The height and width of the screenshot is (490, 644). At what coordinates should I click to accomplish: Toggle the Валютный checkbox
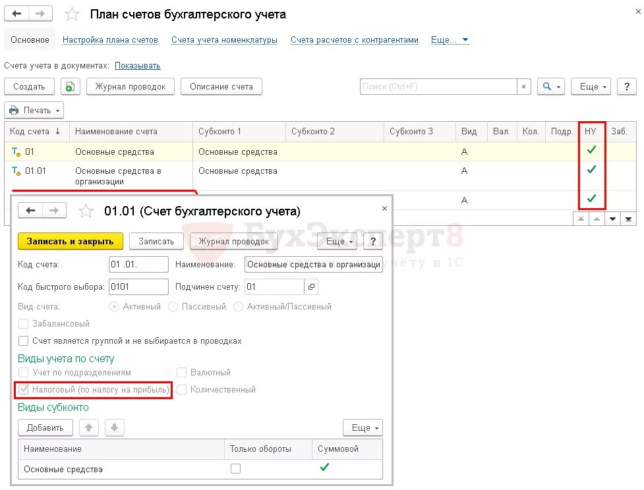click(x=181, y=373)
